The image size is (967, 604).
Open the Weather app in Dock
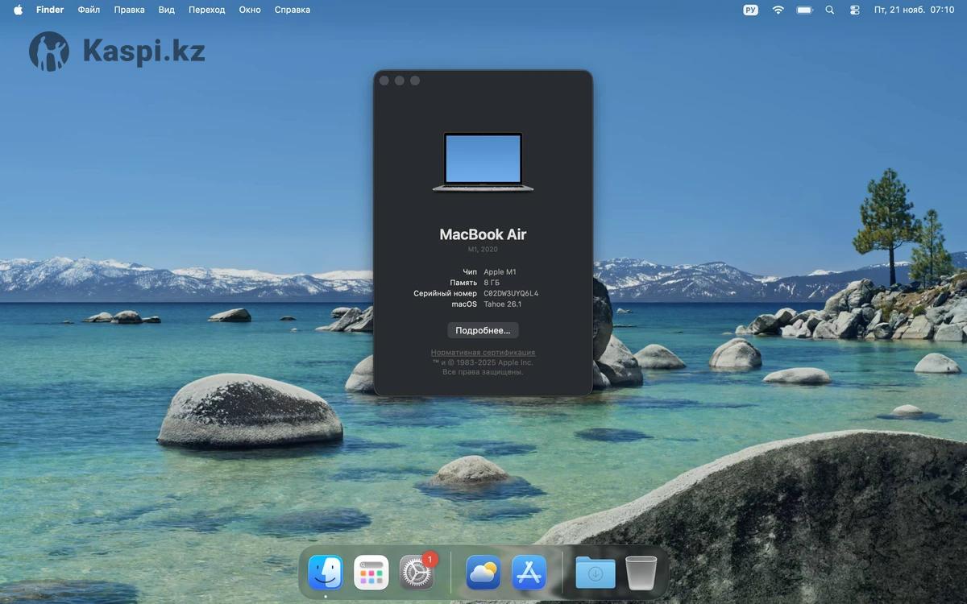483,573
